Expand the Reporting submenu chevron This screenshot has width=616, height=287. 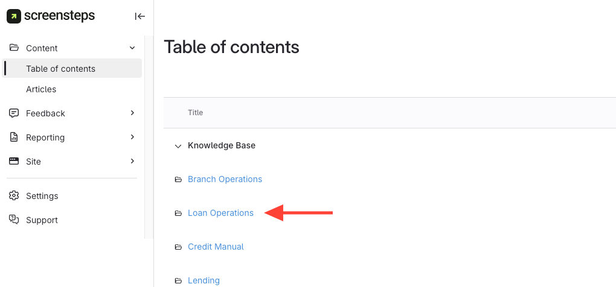click(x=133, y=137)
